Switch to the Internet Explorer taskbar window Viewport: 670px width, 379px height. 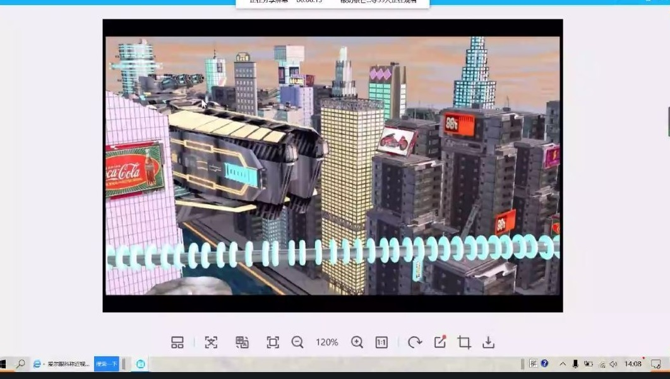[x=62, y=364]
